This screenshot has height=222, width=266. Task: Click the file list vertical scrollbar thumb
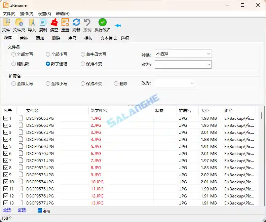pyautogui.click(x=261, y=115)
